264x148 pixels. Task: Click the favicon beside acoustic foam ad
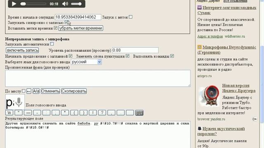click(200, 129)
